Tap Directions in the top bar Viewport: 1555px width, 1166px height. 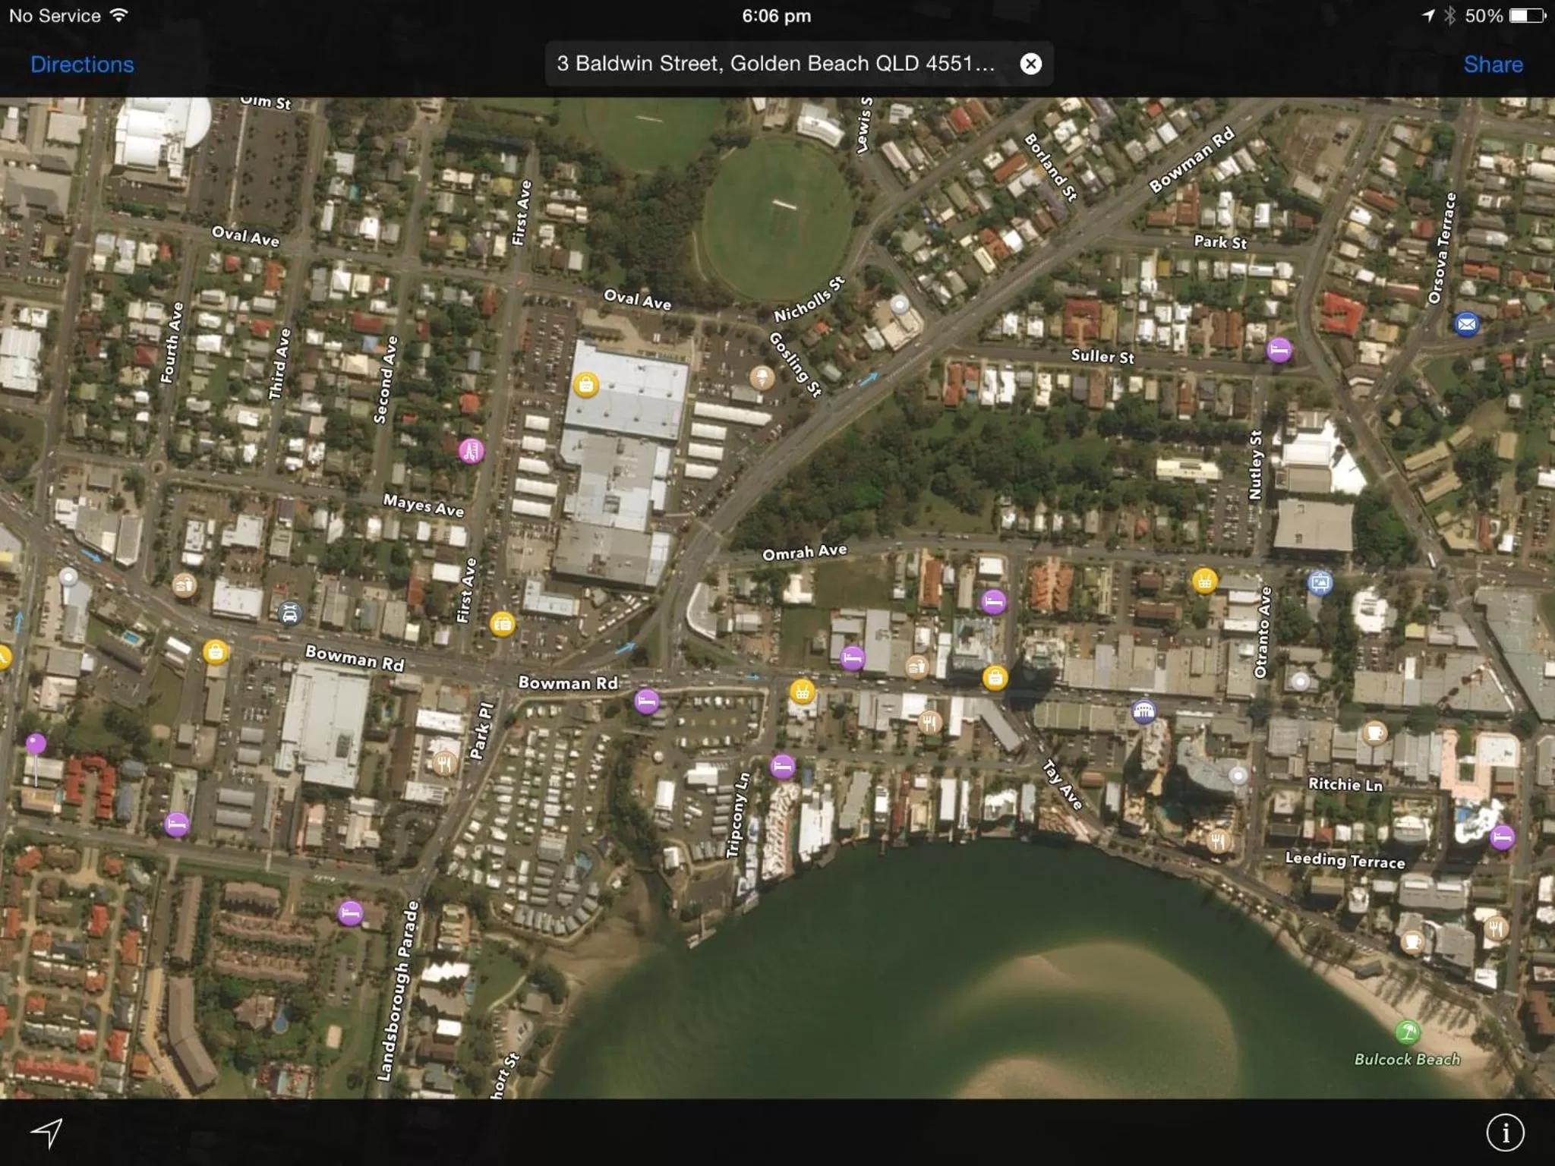point(80,64)
